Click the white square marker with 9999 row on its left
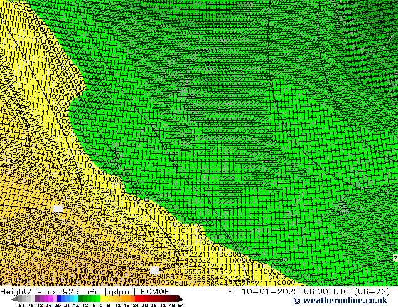 pos(154,270)
